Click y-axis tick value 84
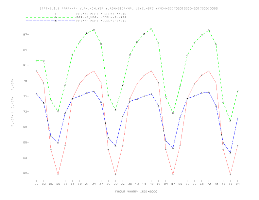 click(x=25, y=50)
